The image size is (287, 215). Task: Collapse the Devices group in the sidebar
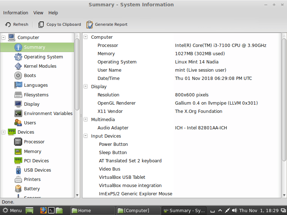tap(4, 132)
